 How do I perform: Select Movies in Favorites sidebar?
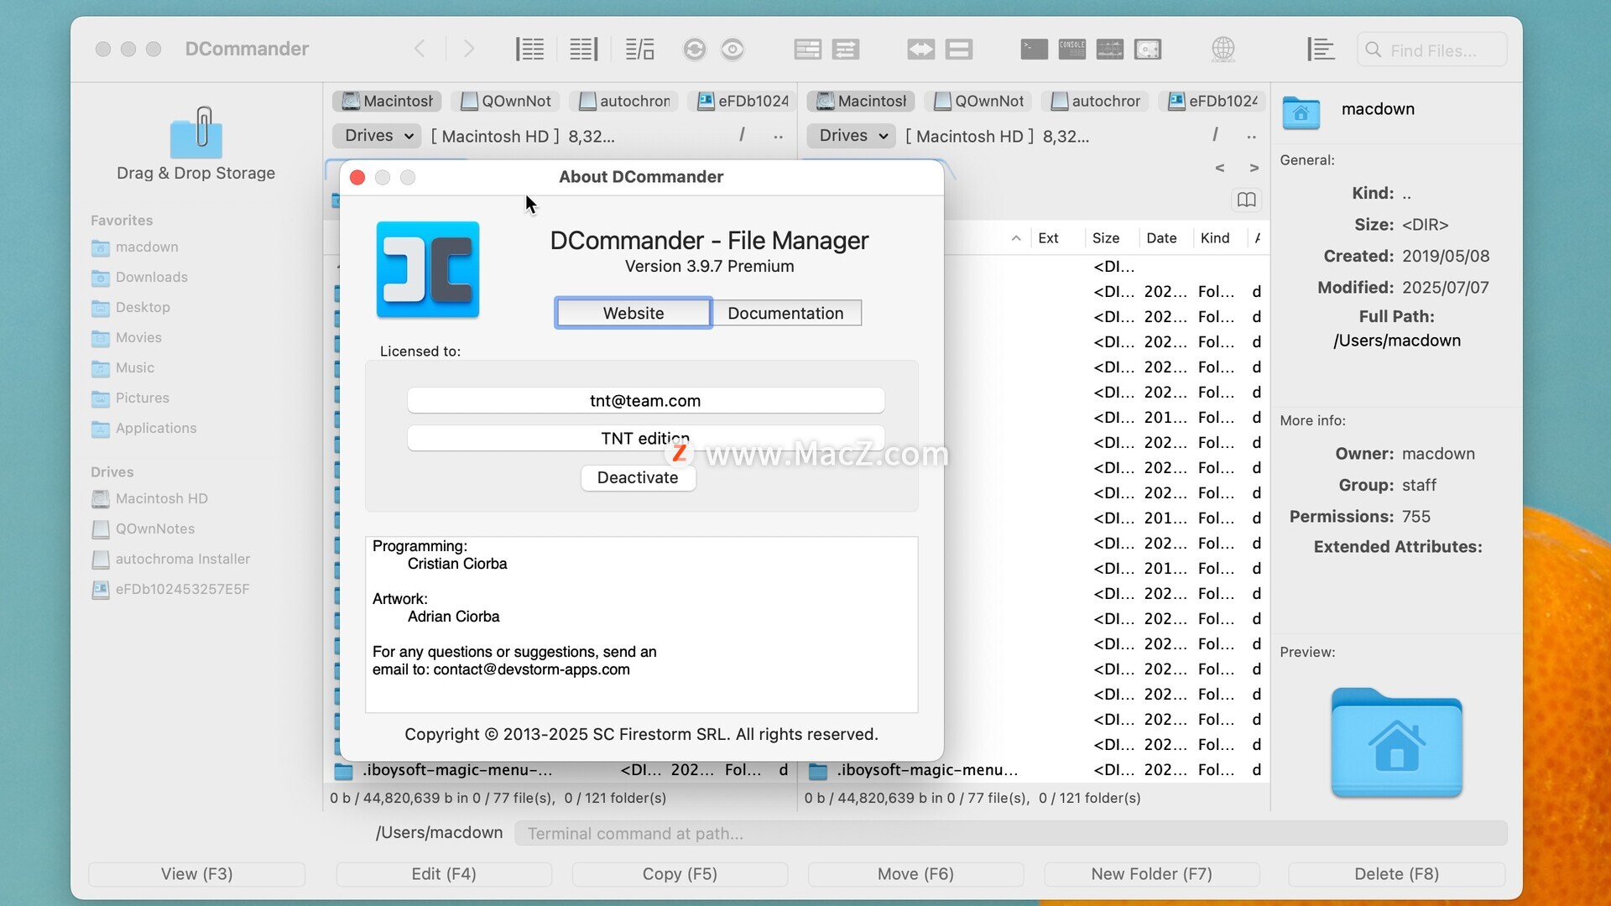(x=138, y=337)
